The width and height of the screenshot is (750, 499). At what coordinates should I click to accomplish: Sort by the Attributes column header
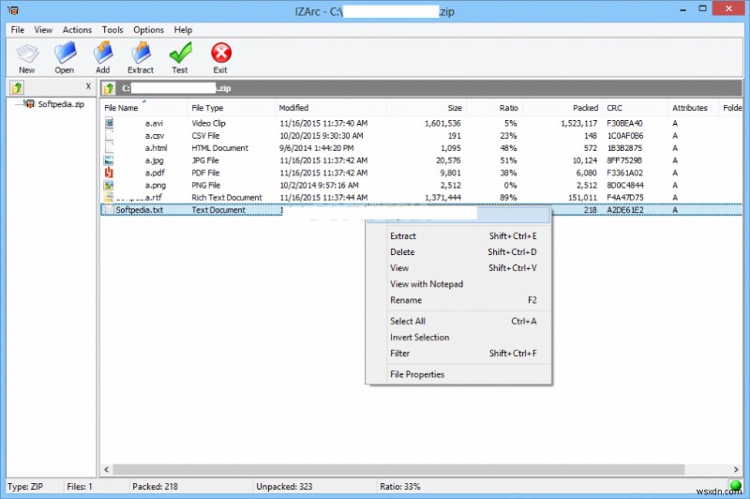pyautogui.click(x=694, y=108)
